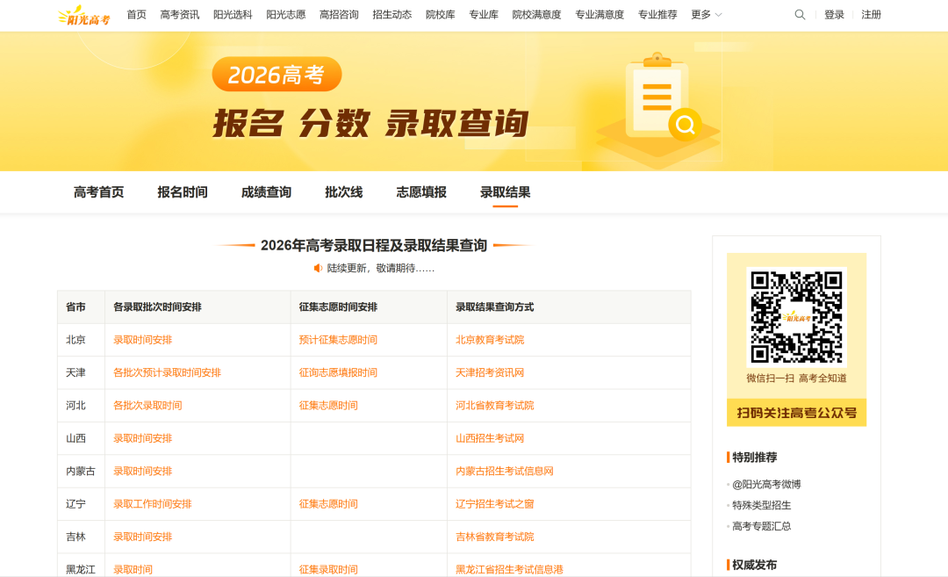
Task: Click the 权威发布 section heading
Action: [755, 565]
